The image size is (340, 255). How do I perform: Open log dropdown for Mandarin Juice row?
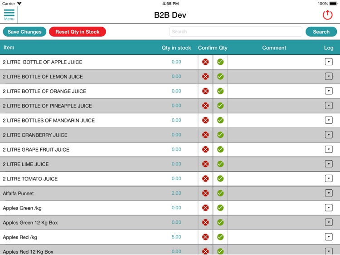click(x=329, y=120)
